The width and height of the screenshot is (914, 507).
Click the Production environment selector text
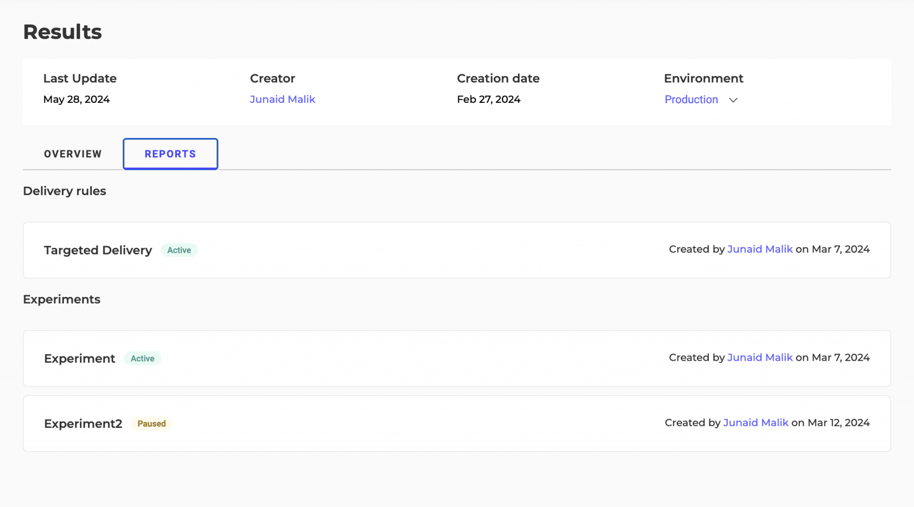coord(691,99)
